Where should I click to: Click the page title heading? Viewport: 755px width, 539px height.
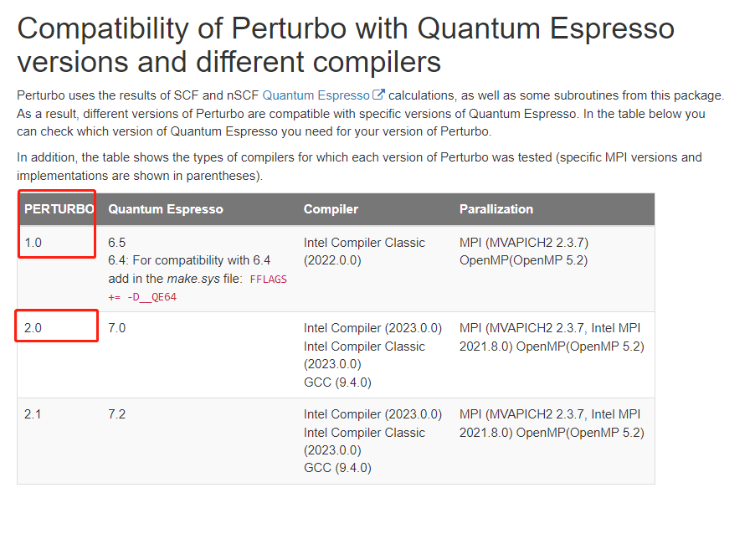click(346, 44)
